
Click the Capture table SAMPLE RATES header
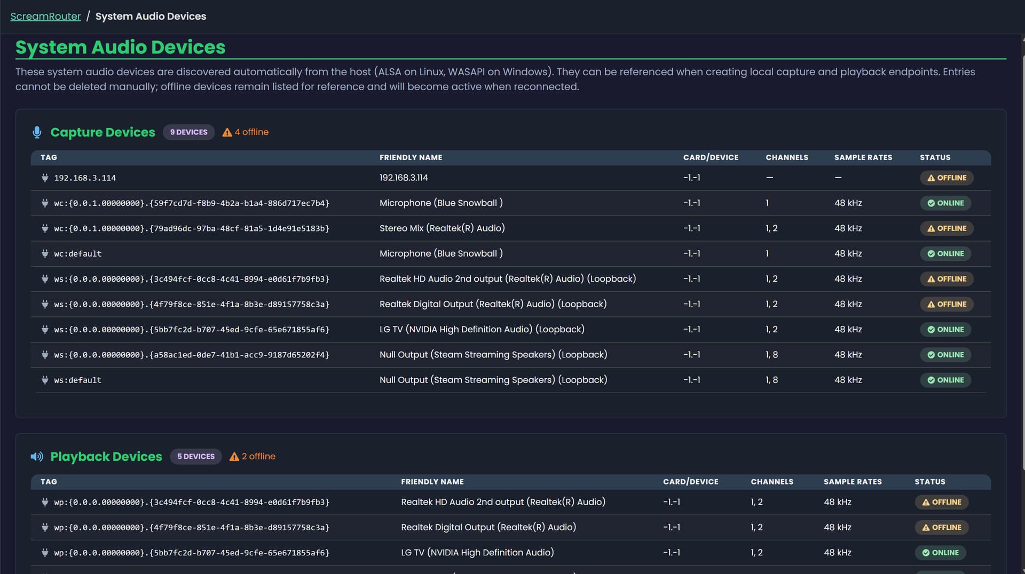[863, 157]
